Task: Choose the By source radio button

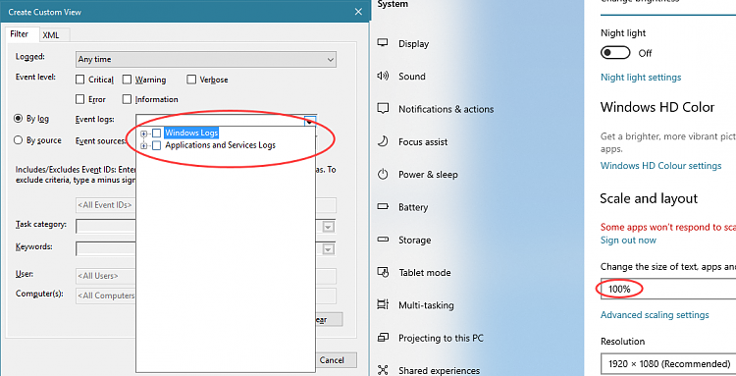Action: click(19, 139)
